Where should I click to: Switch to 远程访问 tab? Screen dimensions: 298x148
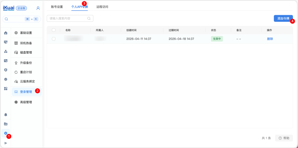coord(102,7)
